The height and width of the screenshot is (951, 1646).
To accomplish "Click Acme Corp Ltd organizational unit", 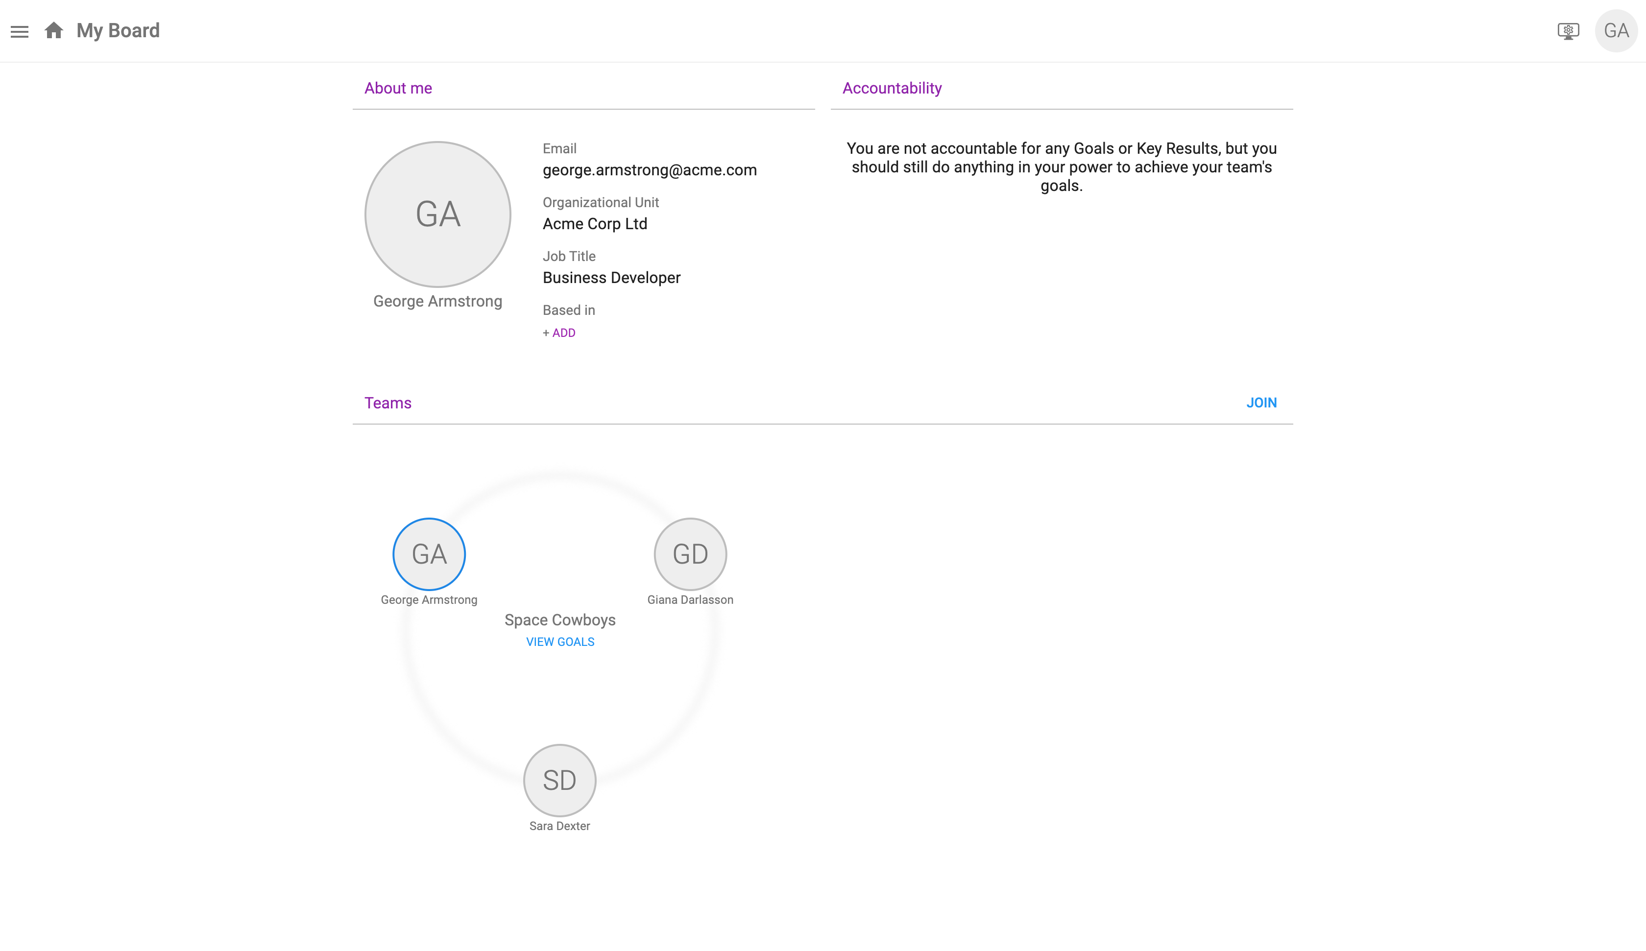I will [x=595, y=224].
